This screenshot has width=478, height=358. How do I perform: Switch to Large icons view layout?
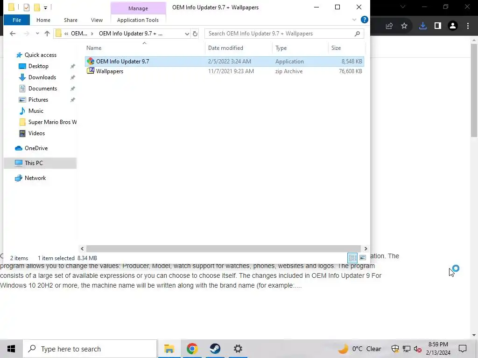point(362,258)
